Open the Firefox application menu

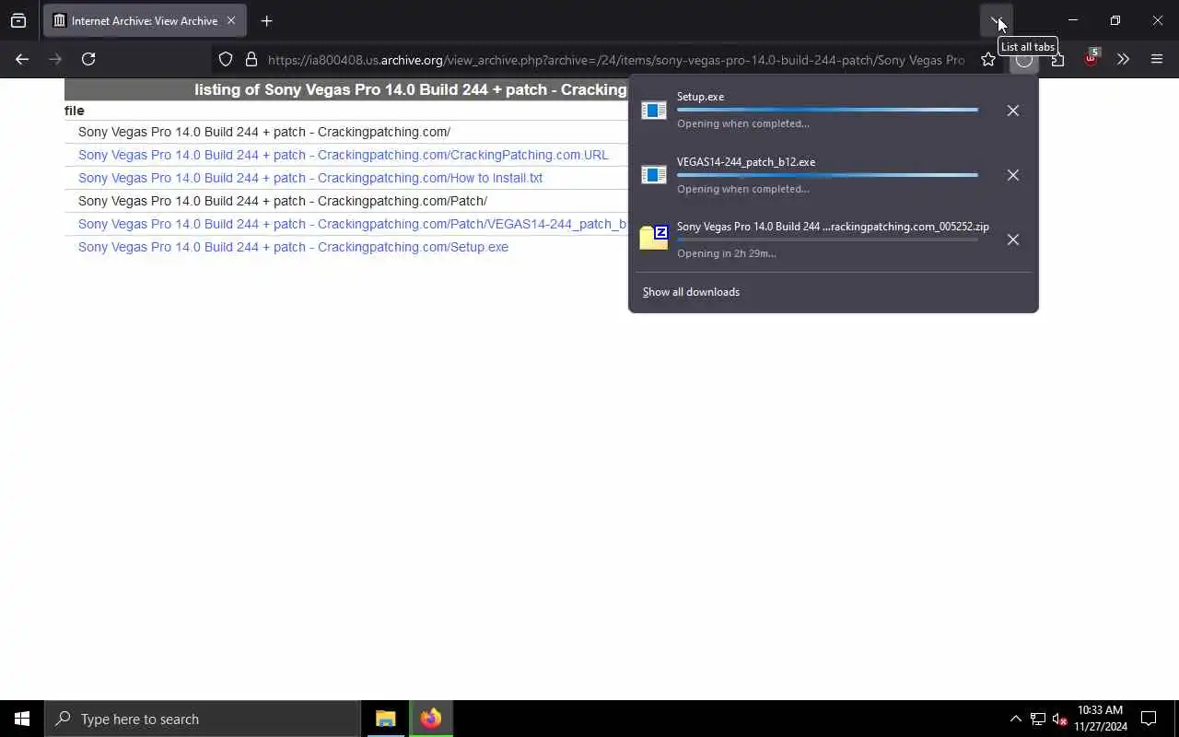[x=1157, y=59]
